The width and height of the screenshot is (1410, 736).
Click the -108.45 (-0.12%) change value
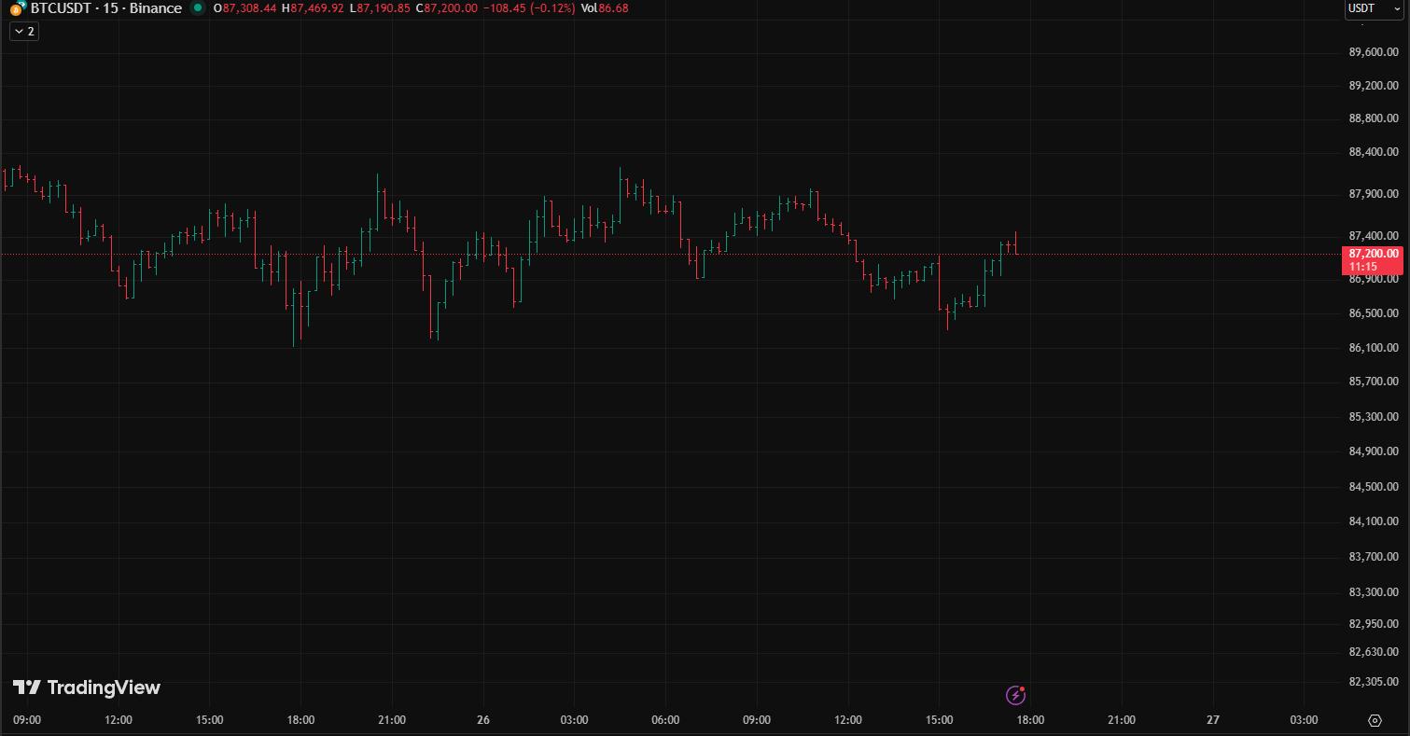click(x=529, y=8)
